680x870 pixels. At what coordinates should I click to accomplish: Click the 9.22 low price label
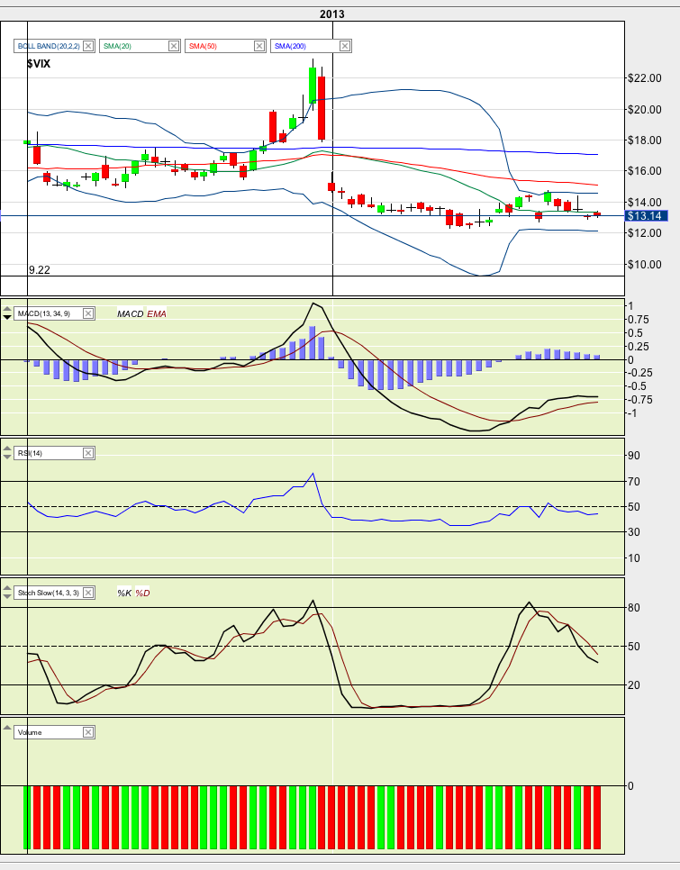coord(40,270)
